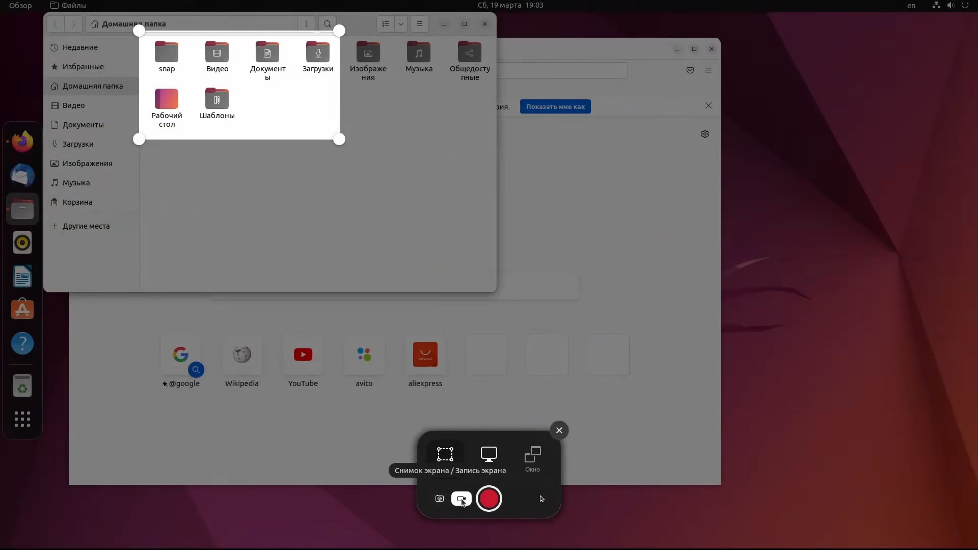Image resolution: width=978 pixels, height=550 pixels.
Task: Open the Изображения folder icon
Action: tap(368, 61)
